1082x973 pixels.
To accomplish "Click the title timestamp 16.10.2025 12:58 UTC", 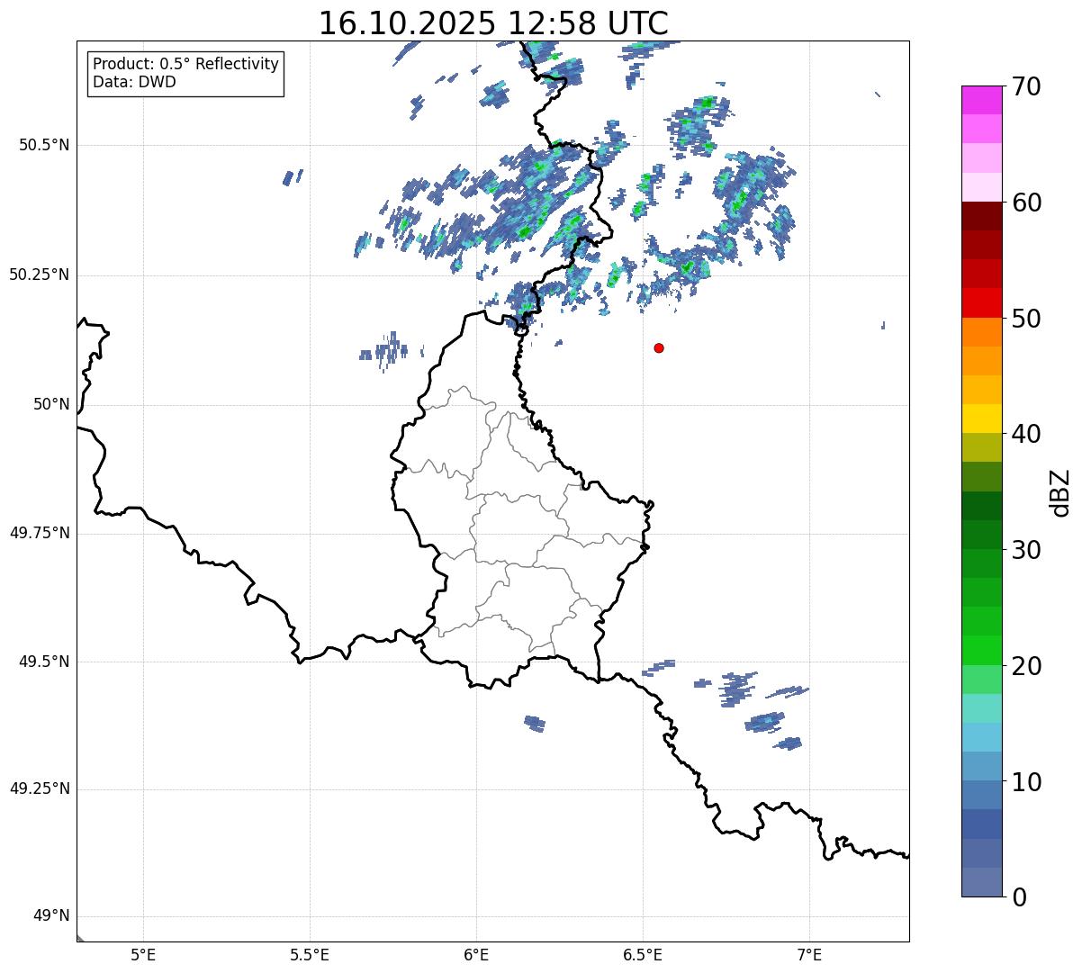I will 493,23.
